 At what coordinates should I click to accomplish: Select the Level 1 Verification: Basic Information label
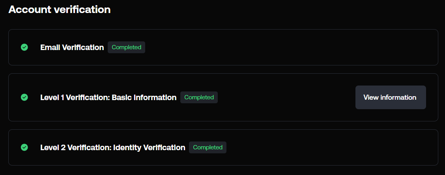(x=108, y=97)
